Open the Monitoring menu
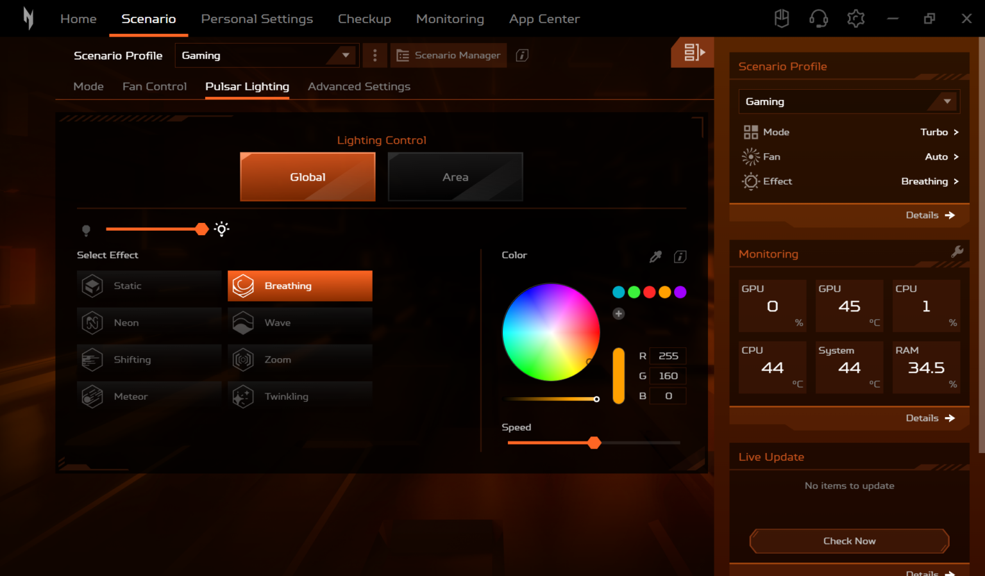This screenshot has height=576, width=985. (x=450, y=19)
